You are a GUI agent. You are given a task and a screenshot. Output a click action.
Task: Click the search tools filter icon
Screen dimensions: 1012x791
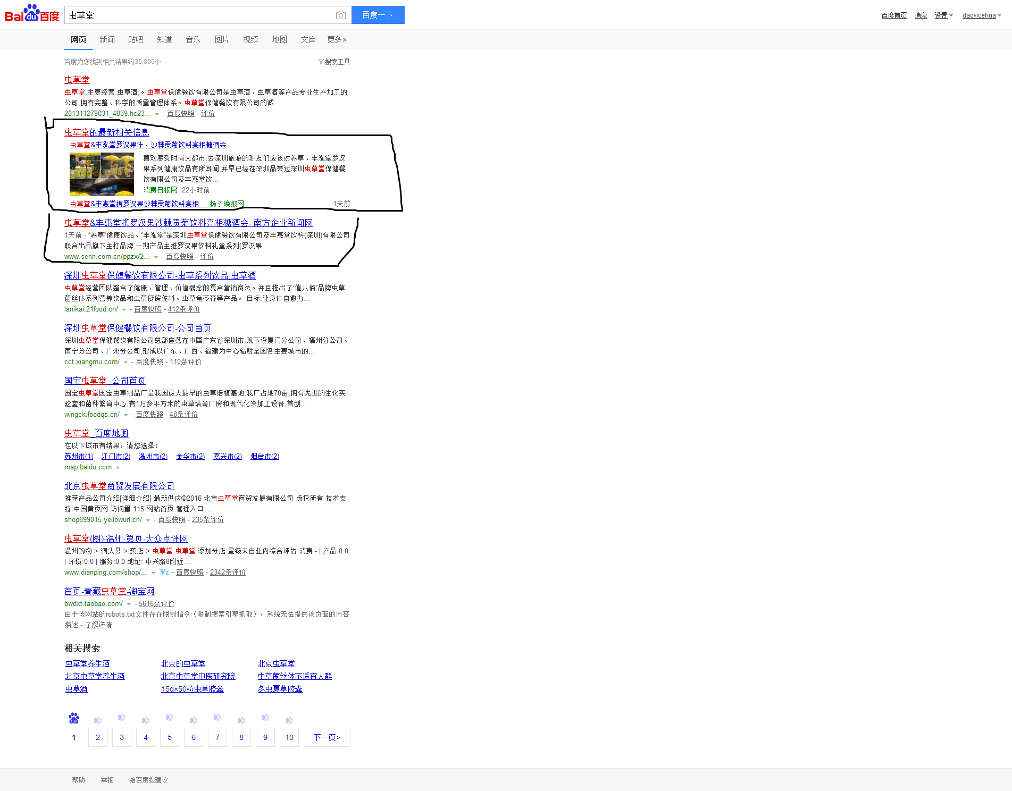tap(321, 62)
